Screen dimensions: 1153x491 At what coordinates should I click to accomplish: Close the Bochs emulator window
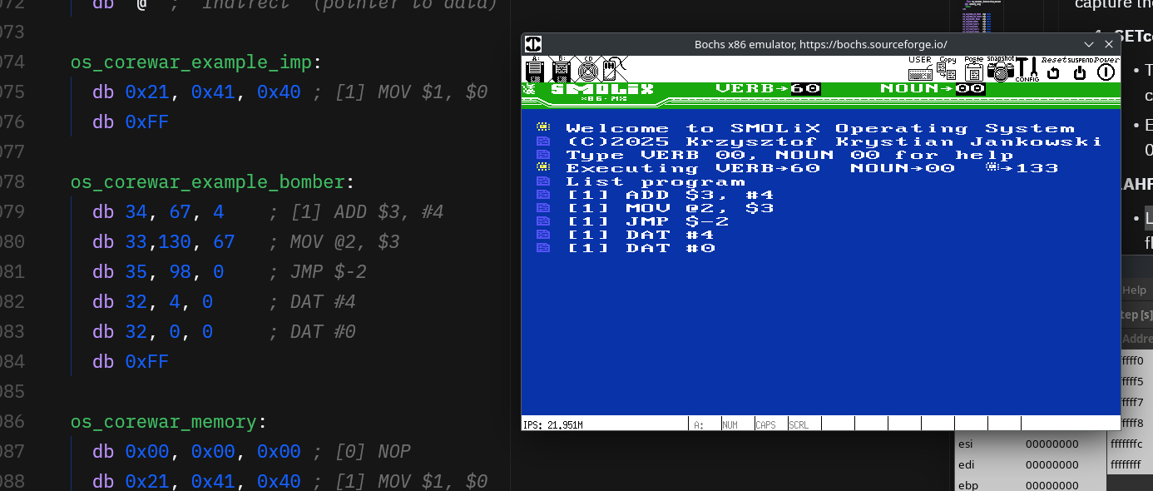pyautogui.click(x=1109, y=44)
